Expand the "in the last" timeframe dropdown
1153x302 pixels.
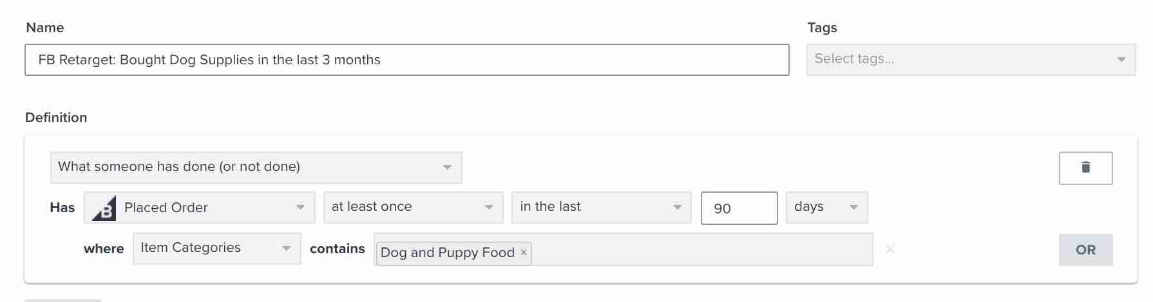click(x=593, y=207)
